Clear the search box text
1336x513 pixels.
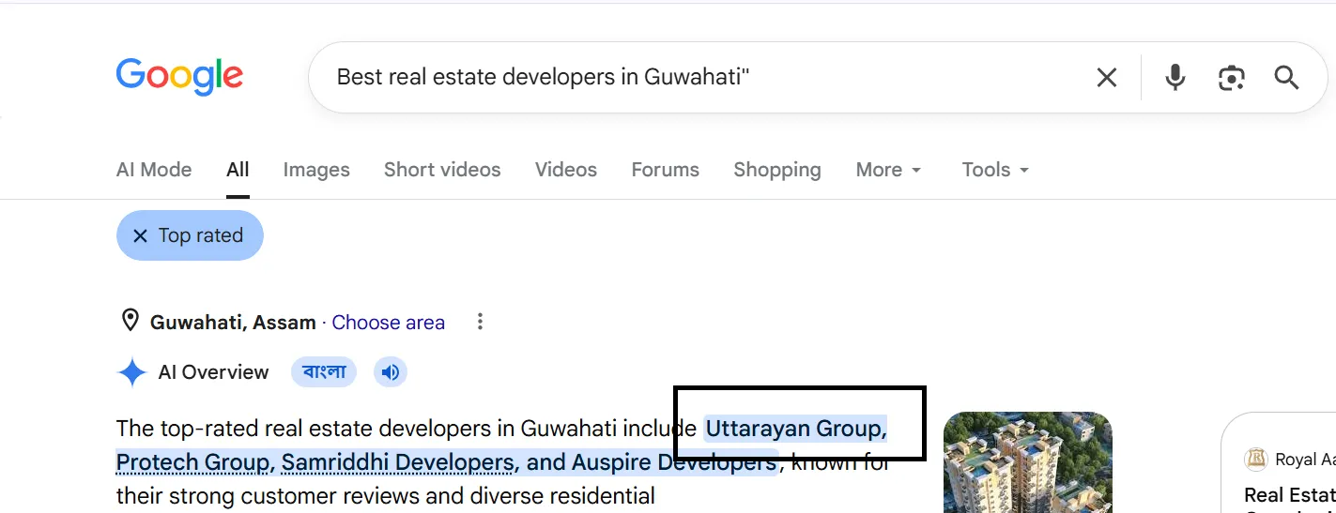1107,78
